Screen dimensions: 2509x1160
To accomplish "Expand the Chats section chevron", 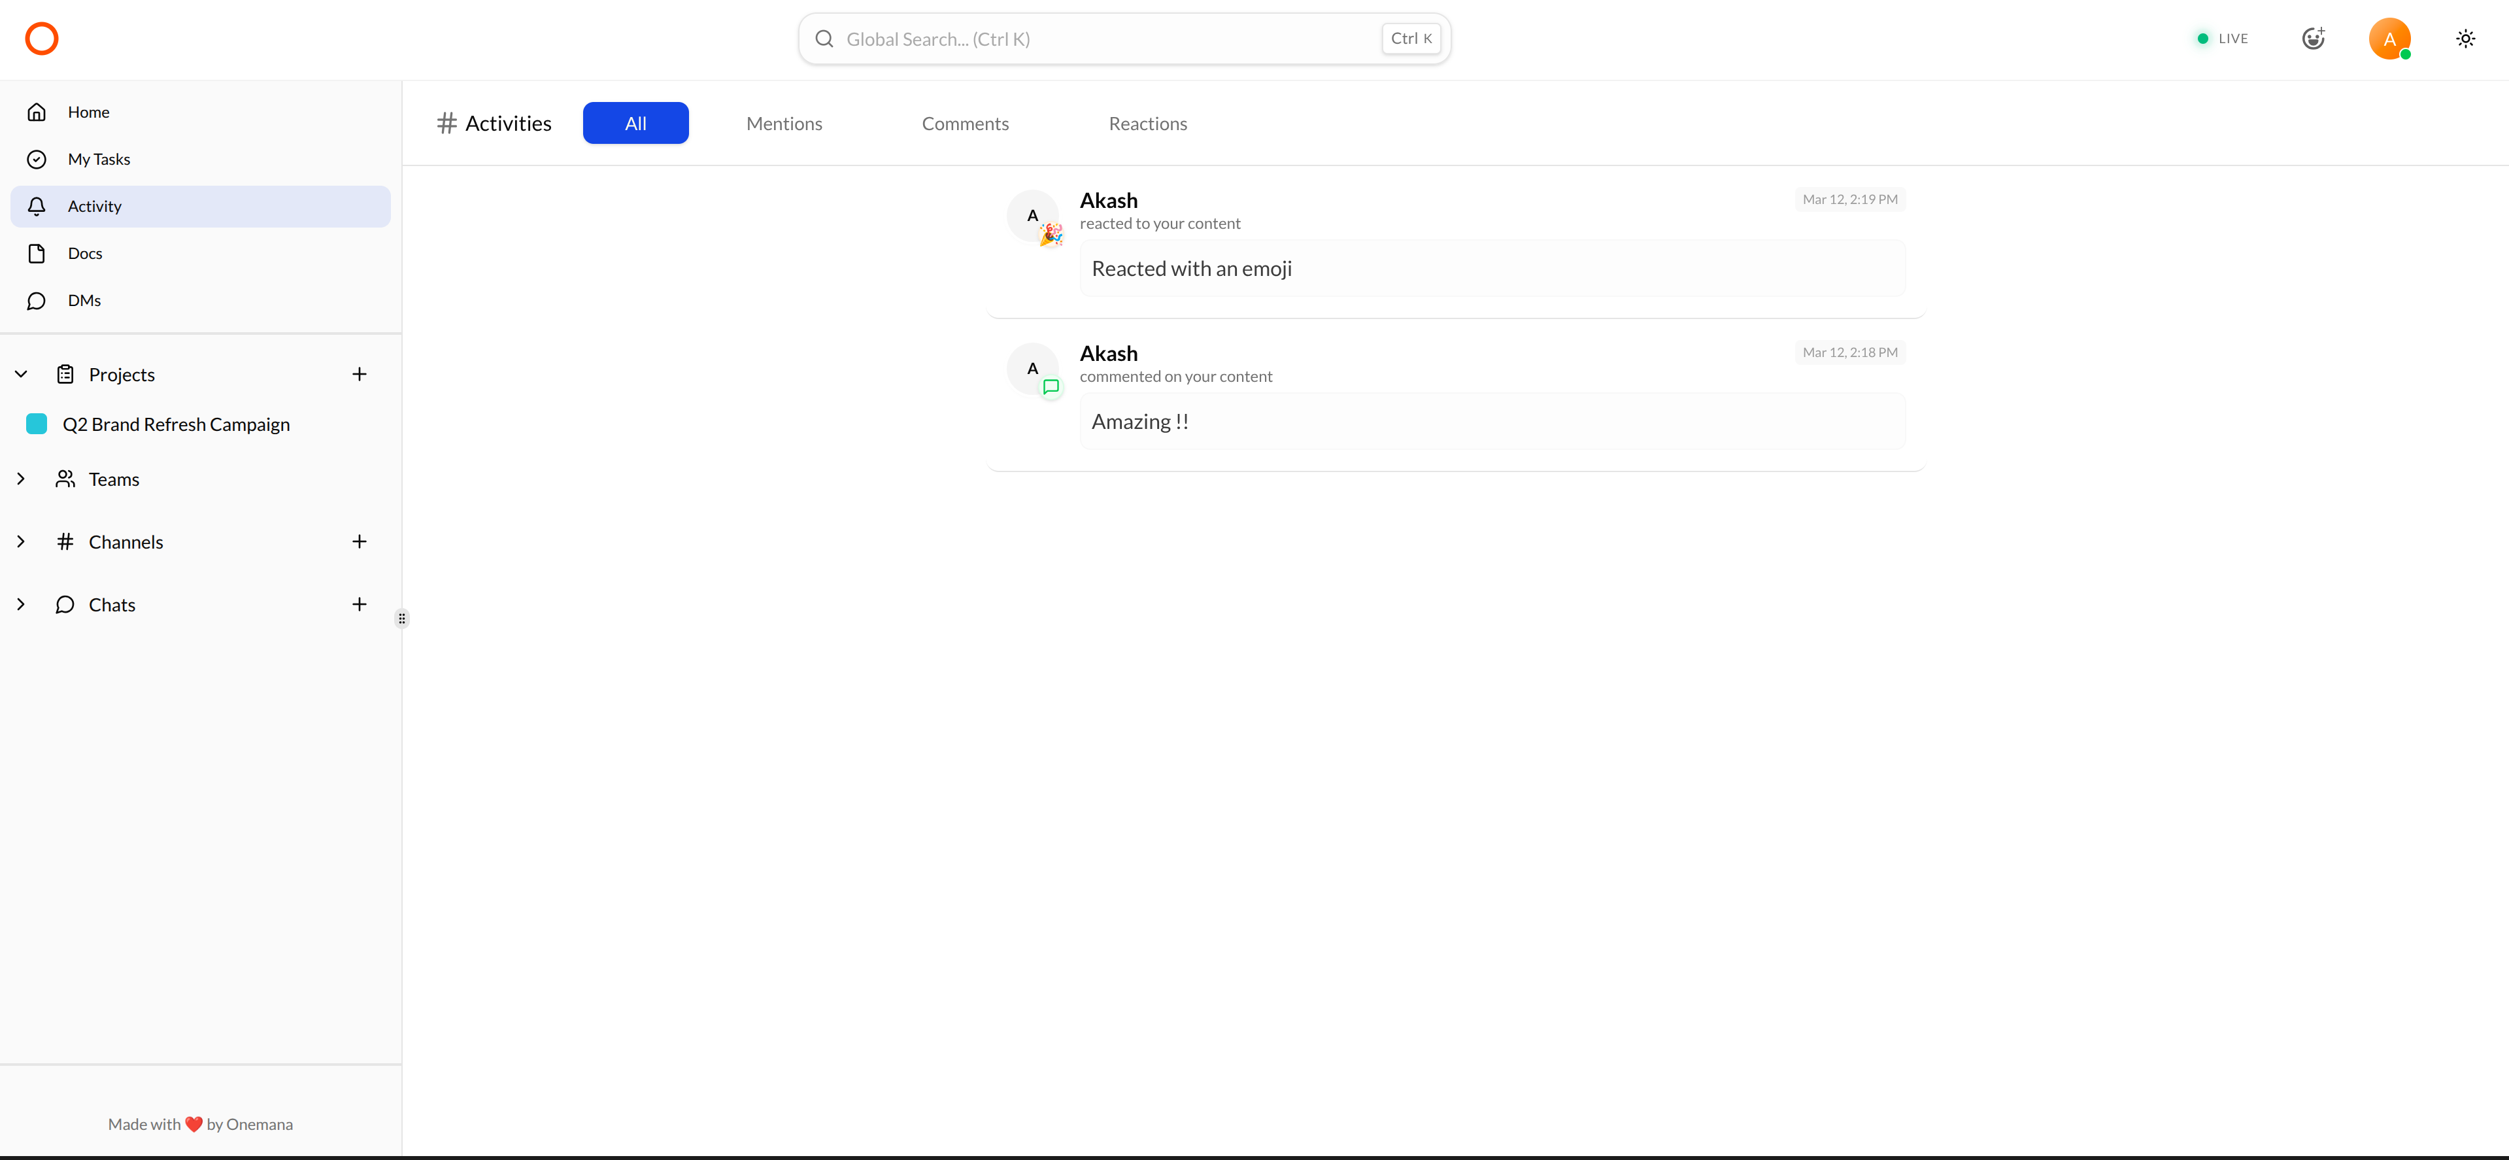I will 22,605.
